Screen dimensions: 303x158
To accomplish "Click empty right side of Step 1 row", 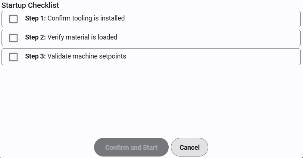I will pyautogui.click(x=224, y=19).
